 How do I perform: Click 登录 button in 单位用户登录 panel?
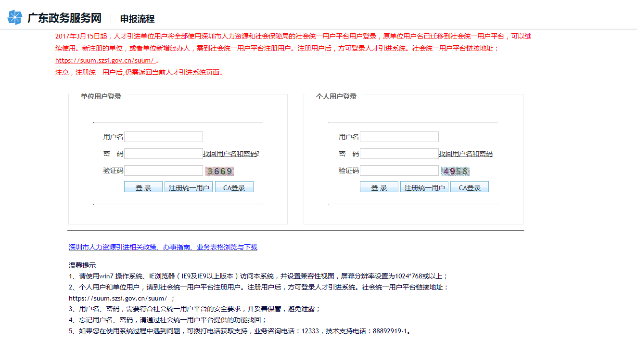pos(143,187)
